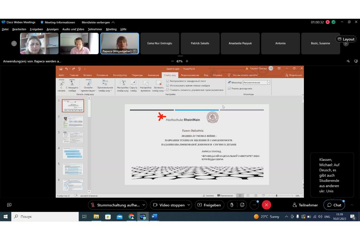This screenshot has width=360, height=240.
Task: Toggle Показать элементы управления проигрывателем checkbox
Action: (168, 90)
